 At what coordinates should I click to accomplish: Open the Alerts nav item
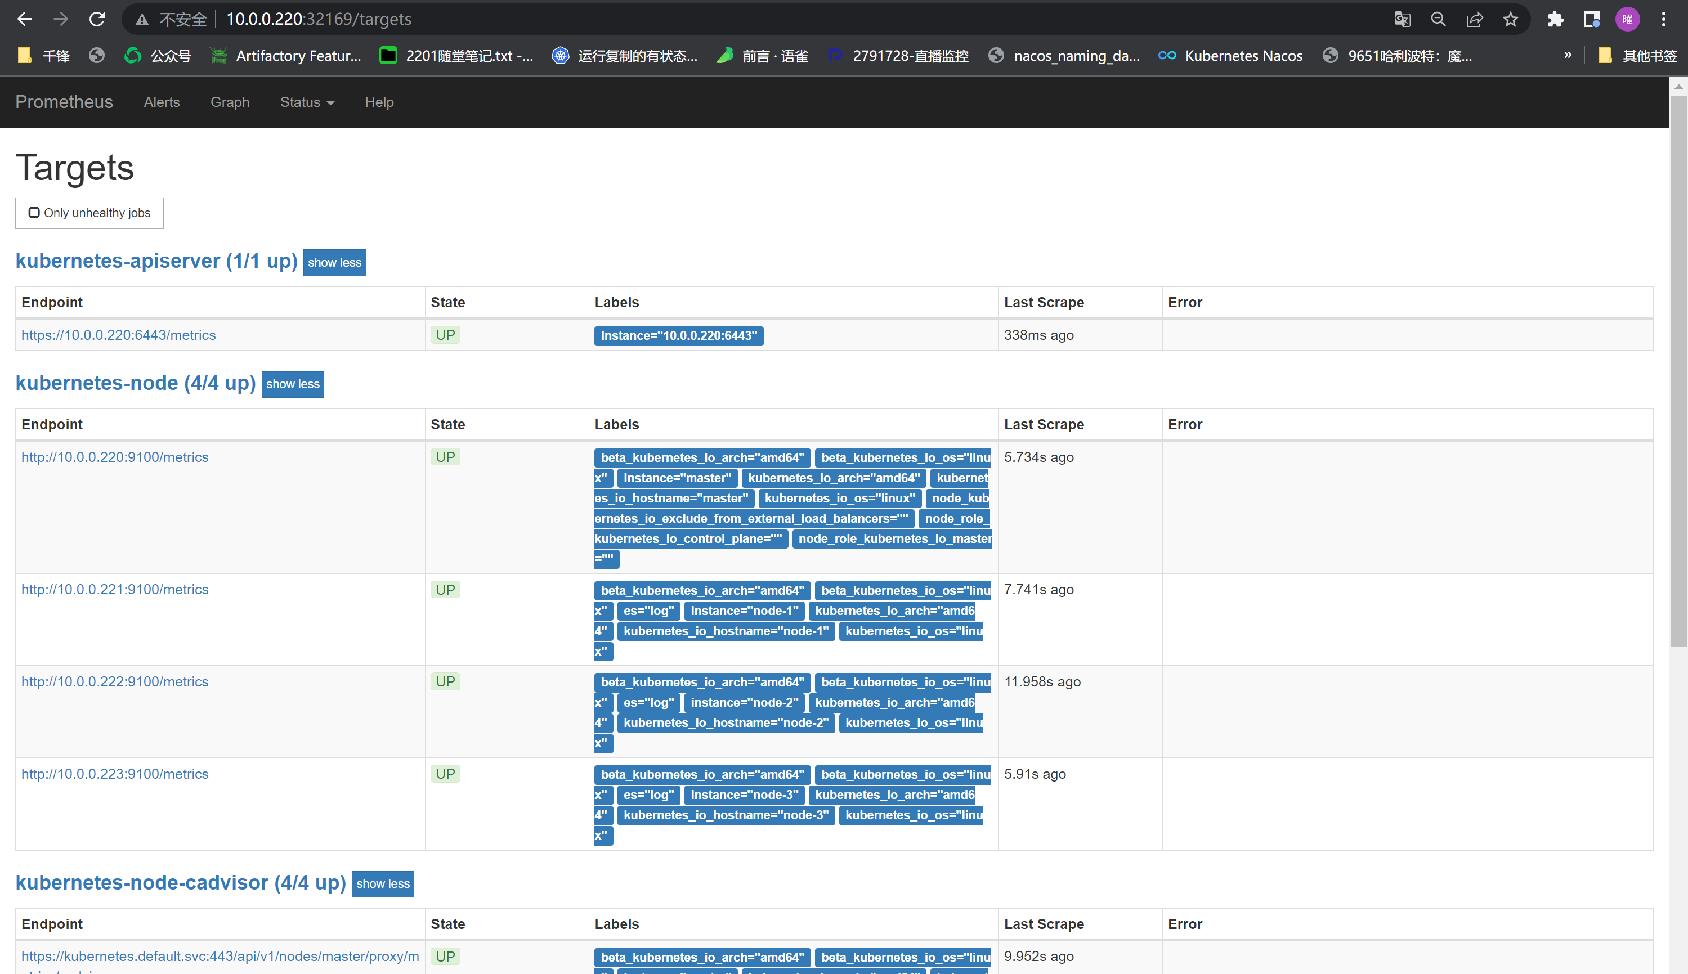tap(162, 102)
